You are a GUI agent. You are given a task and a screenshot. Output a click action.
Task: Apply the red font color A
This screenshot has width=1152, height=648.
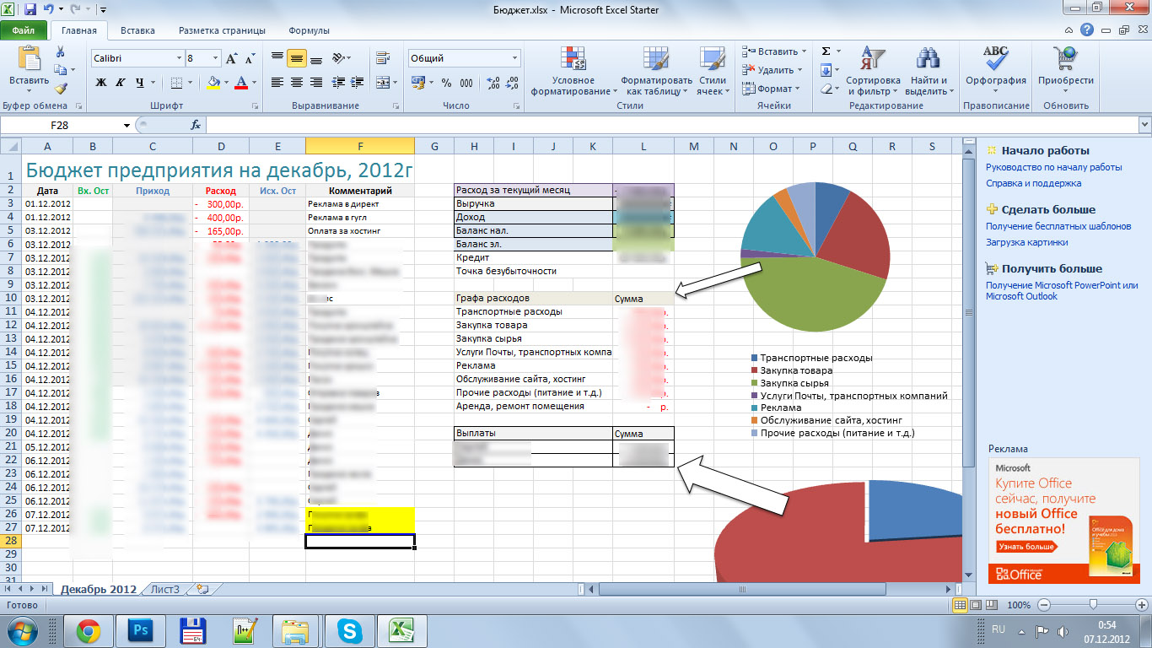coord(242,83)
